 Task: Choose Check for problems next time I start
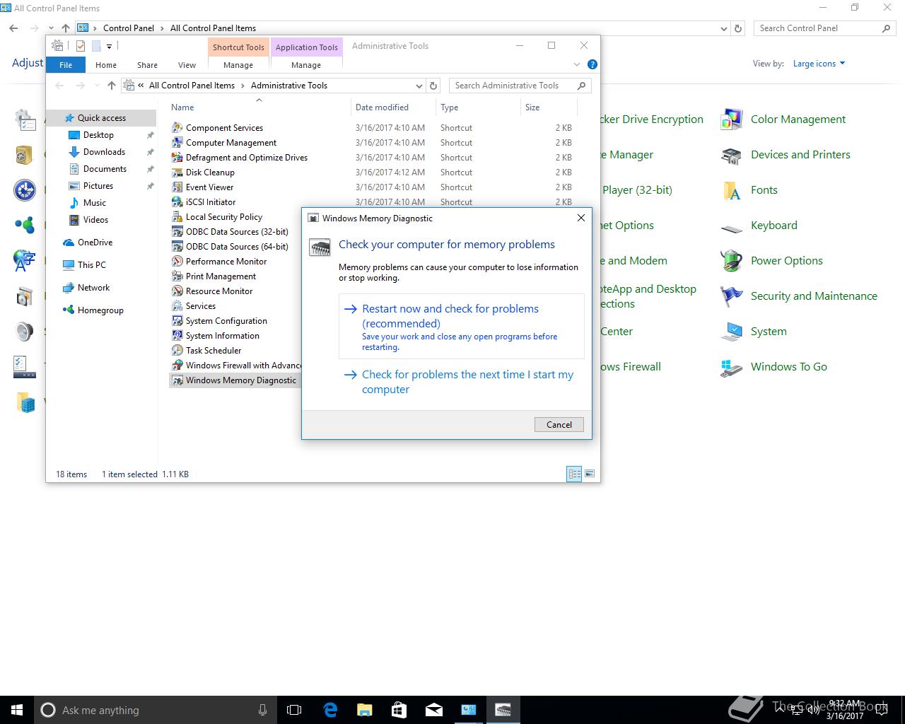pyautogui.click(x=462, y=382)
